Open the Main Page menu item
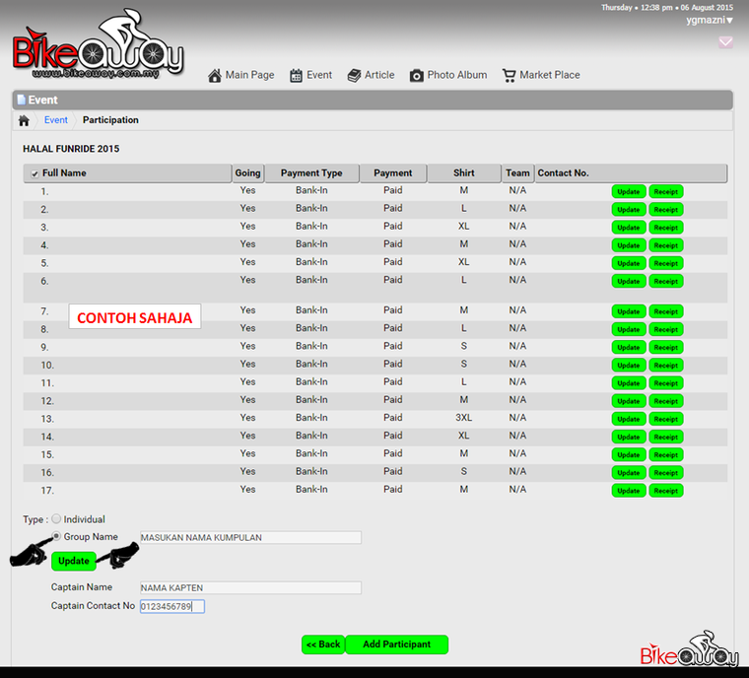 click(249, 75)
